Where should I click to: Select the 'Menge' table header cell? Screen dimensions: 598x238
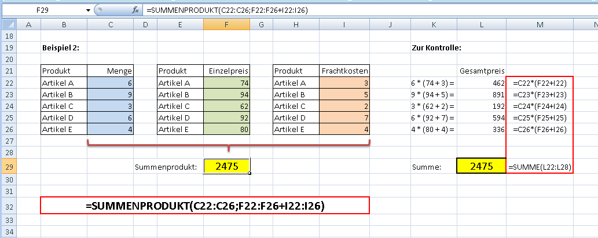tap(111, 71)
